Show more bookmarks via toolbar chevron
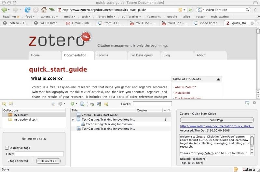Image resolution: width=260 pixels, height=172 pixels. pos(258,17)
